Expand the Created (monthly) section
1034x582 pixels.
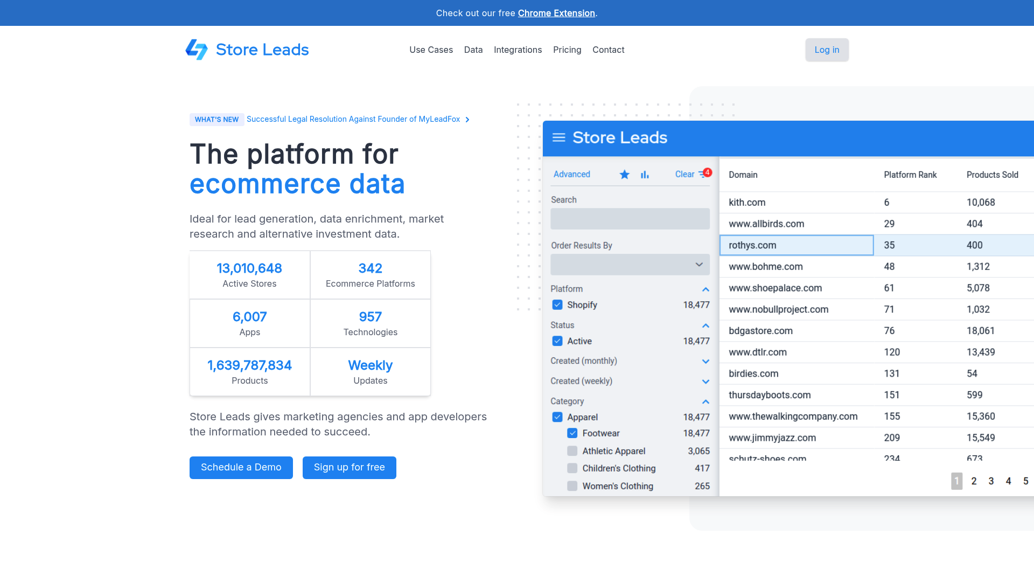(x=705, y=361)
